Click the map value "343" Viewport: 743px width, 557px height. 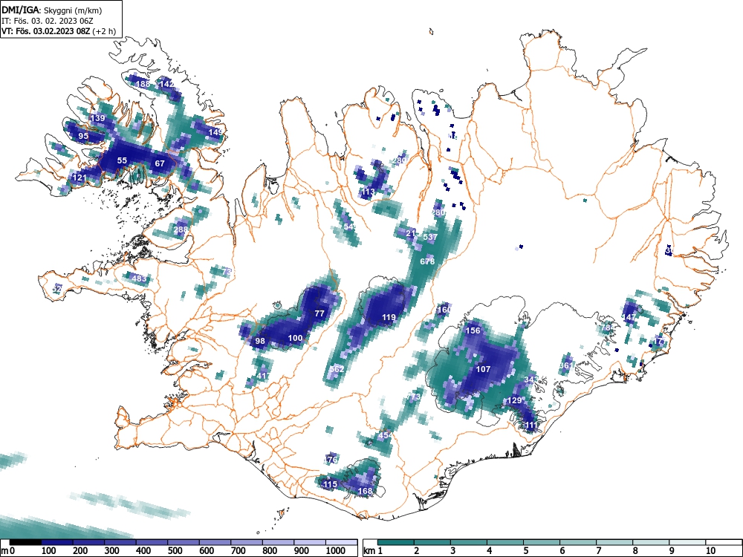click(x=531, y=380)
